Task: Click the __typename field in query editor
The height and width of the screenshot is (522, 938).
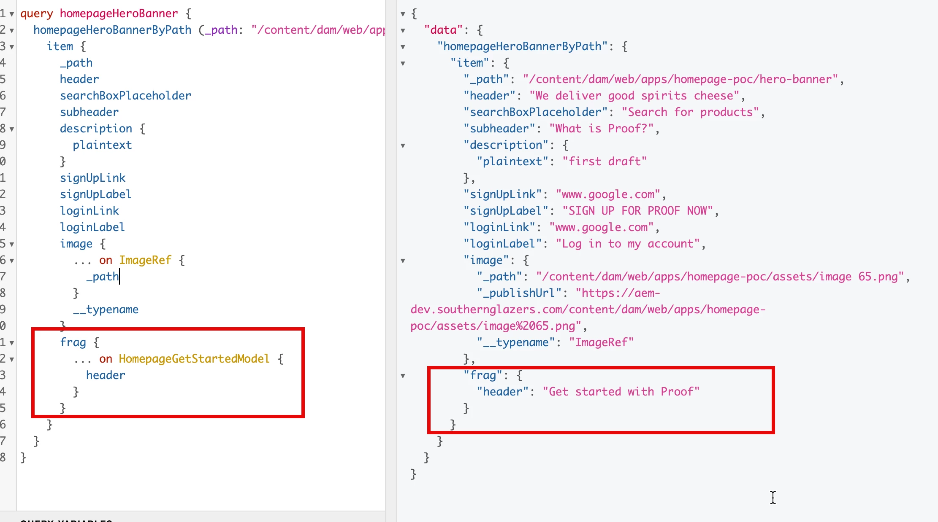Action: 106,309
